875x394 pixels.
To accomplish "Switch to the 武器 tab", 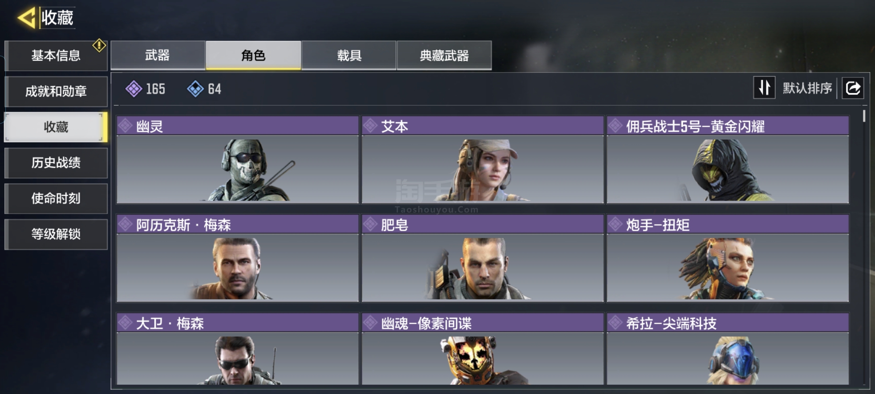I will tap(158, 55).
